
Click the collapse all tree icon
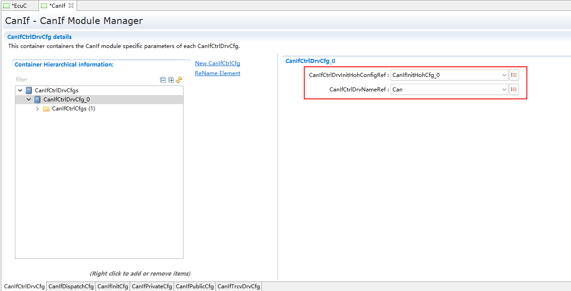click(x=163, y=80)
